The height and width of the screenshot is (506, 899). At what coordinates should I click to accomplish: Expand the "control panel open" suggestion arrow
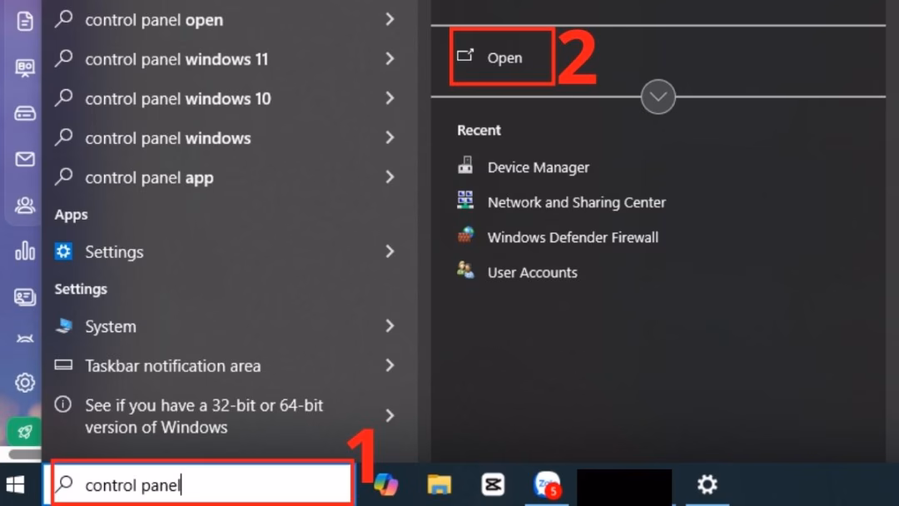[x=390, y=20]
